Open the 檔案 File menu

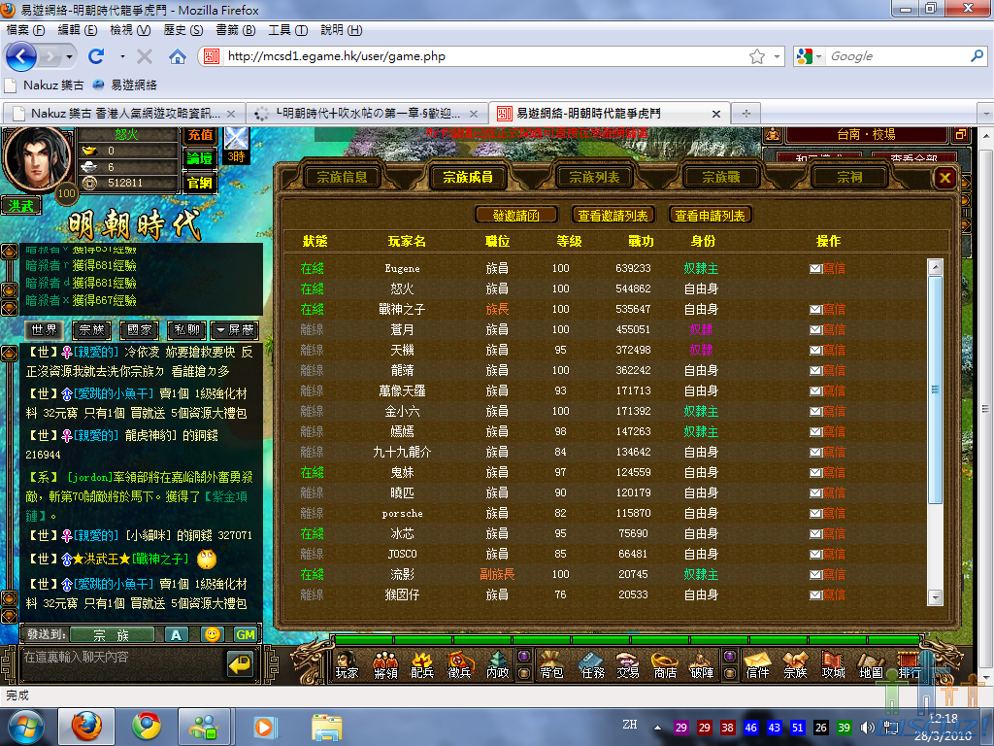(x=25, y=30)
